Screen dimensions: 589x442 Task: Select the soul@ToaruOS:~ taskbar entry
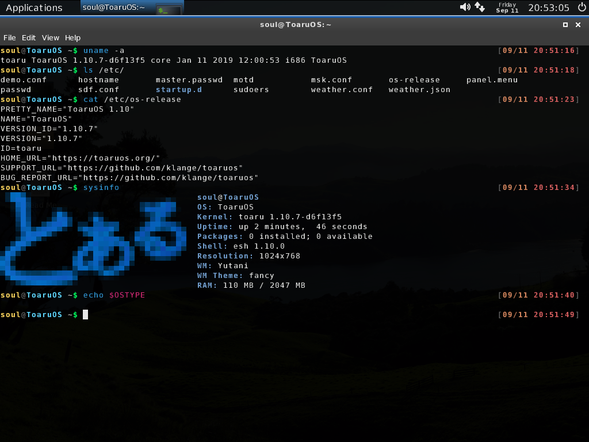[132, 7]
